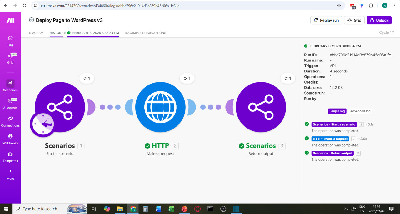Click module number 3 badge in log
Screen dimensions: 400x214
pyautogui.click(x=358, y=153)
